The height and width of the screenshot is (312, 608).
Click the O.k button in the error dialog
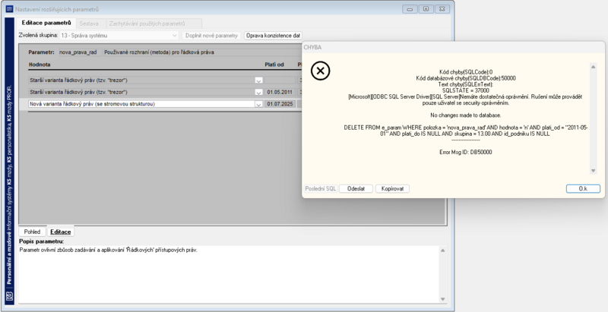point(583,188)
